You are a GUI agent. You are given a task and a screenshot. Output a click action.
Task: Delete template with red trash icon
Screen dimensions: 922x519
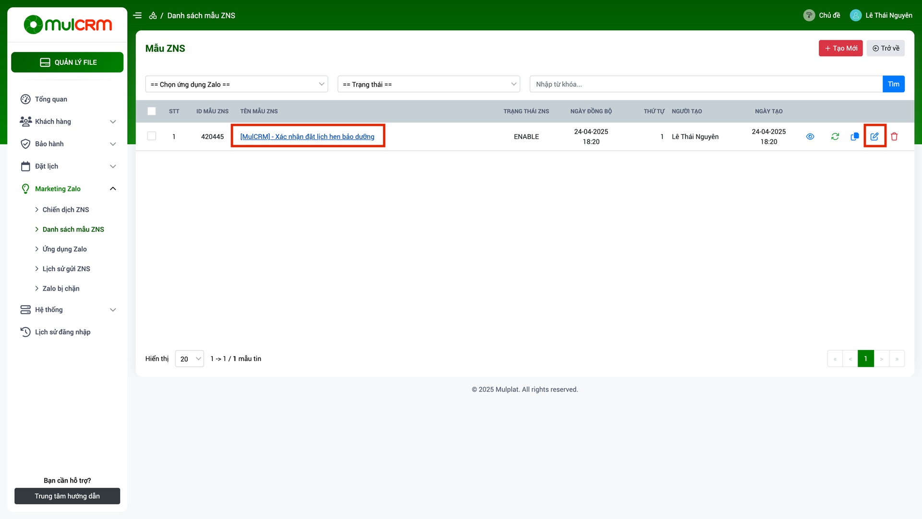pos(894,136)
